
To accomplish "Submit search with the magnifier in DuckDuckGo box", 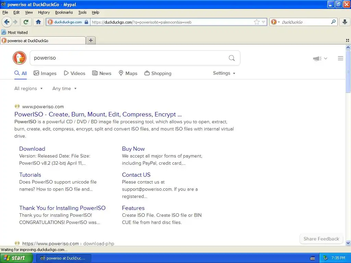I will [x=232, y=58].
